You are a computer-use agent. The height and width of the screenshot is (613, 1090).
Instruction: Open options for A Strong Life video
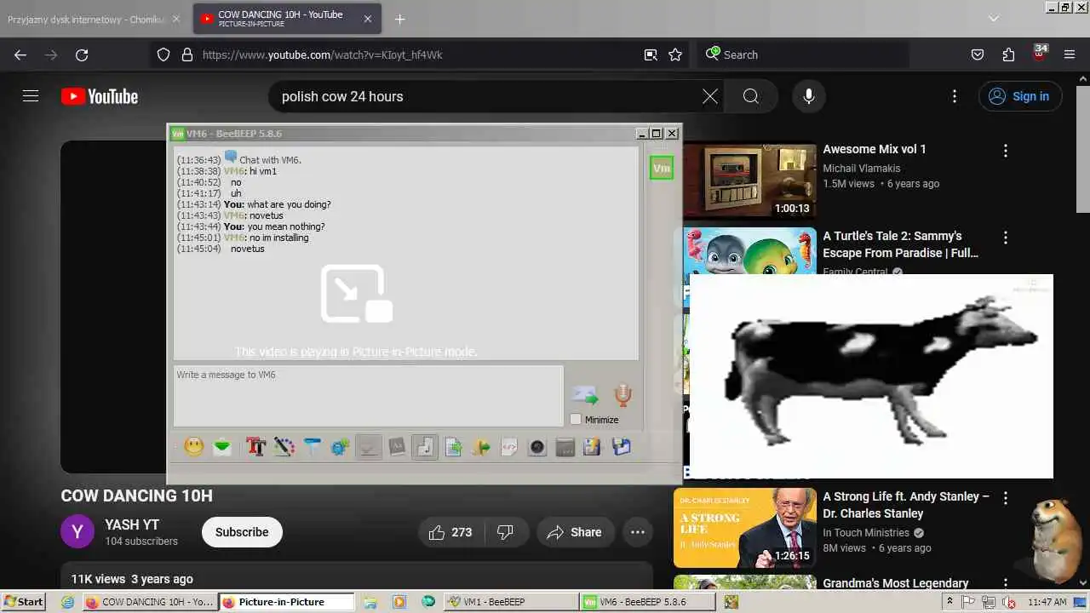(x=1006, y=498)
